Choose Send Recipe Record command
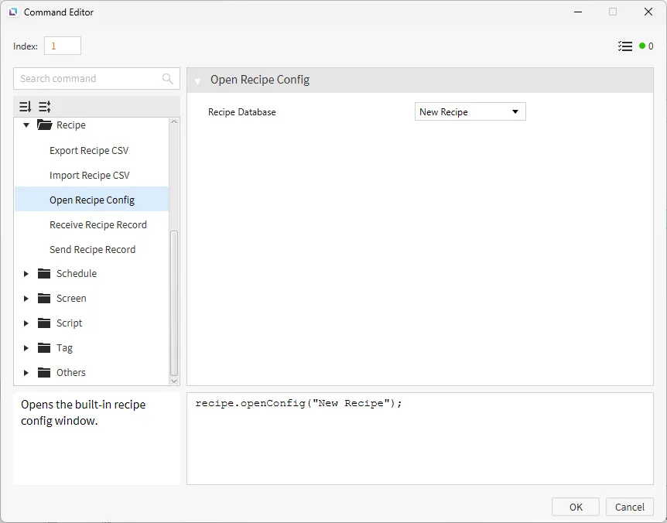This screenshot has height=523, width=667. click(92, 250)
